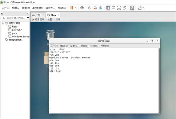Viewport: 176px width, 119px height.
Task: Open the VMware 查看(V) menu
Action: click(x=26, y=8)
